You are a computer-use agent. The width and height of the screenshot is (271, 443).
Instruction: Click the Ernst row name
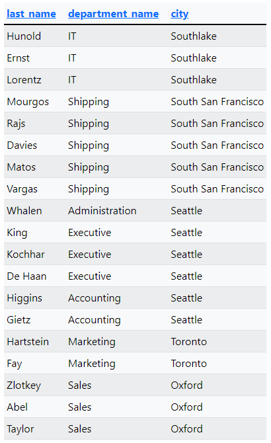pos(18,58)
